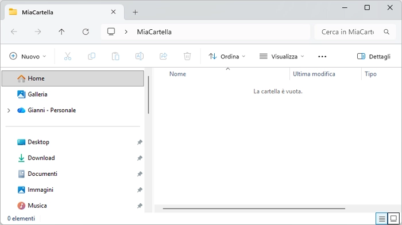Switch to large thumbnails view icon
This screenshot has width=402, height=225.
coord(393,219)
